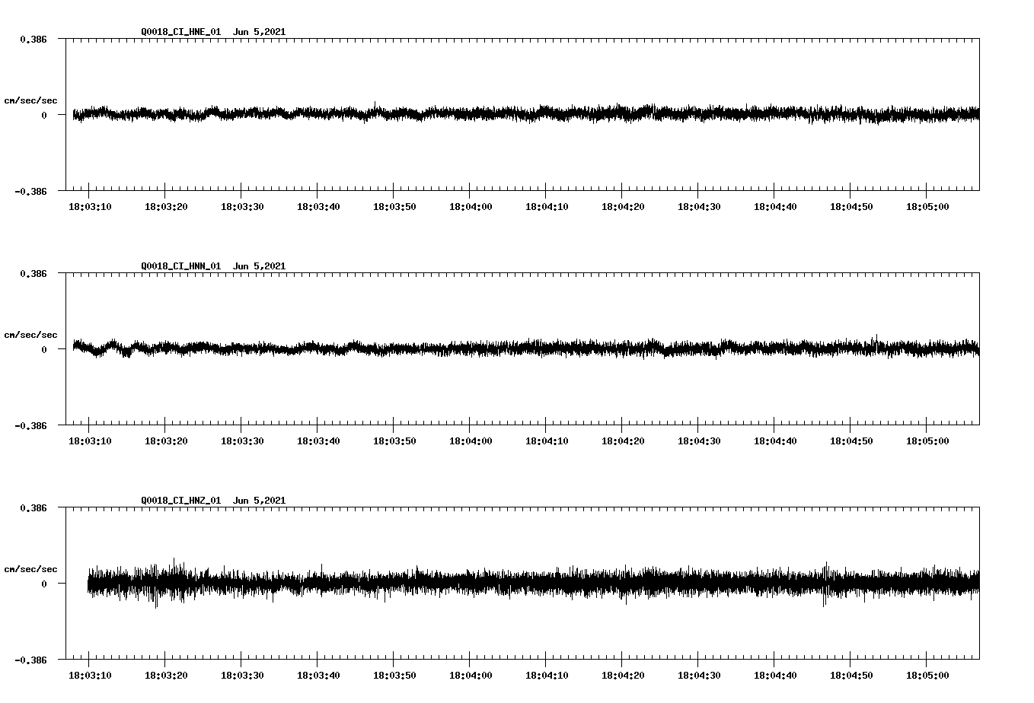Select the 18:04:30 time label on HNE plot
The image size is (1034, 703).
click(x=699, y=207)
